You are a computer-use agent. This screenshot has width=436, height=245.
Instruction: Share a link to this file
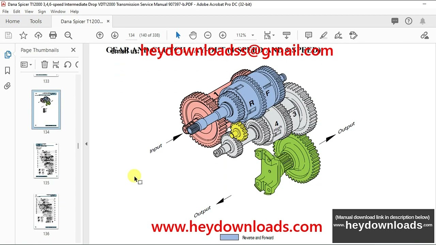click(x=424, y=35)
